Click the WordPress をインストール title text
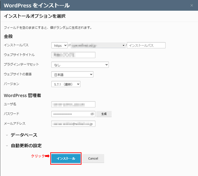 pyautogui.click(x=36, y=5)
